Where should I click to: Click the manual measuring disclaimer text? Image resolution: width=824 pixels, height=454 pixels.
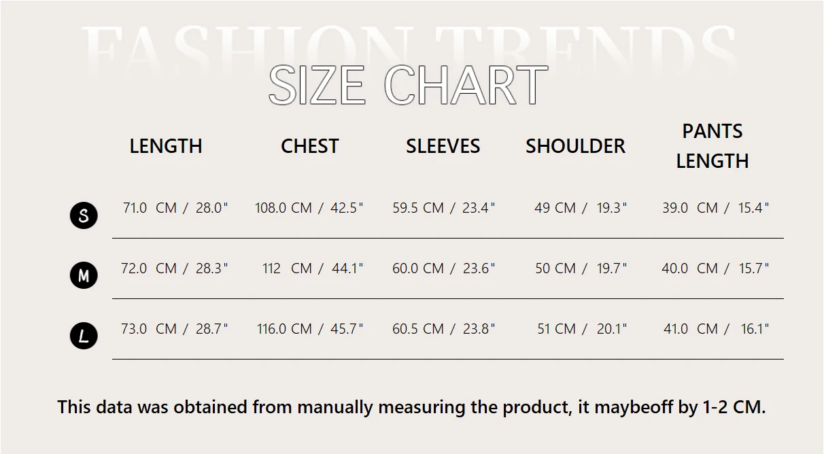point(411,407)
